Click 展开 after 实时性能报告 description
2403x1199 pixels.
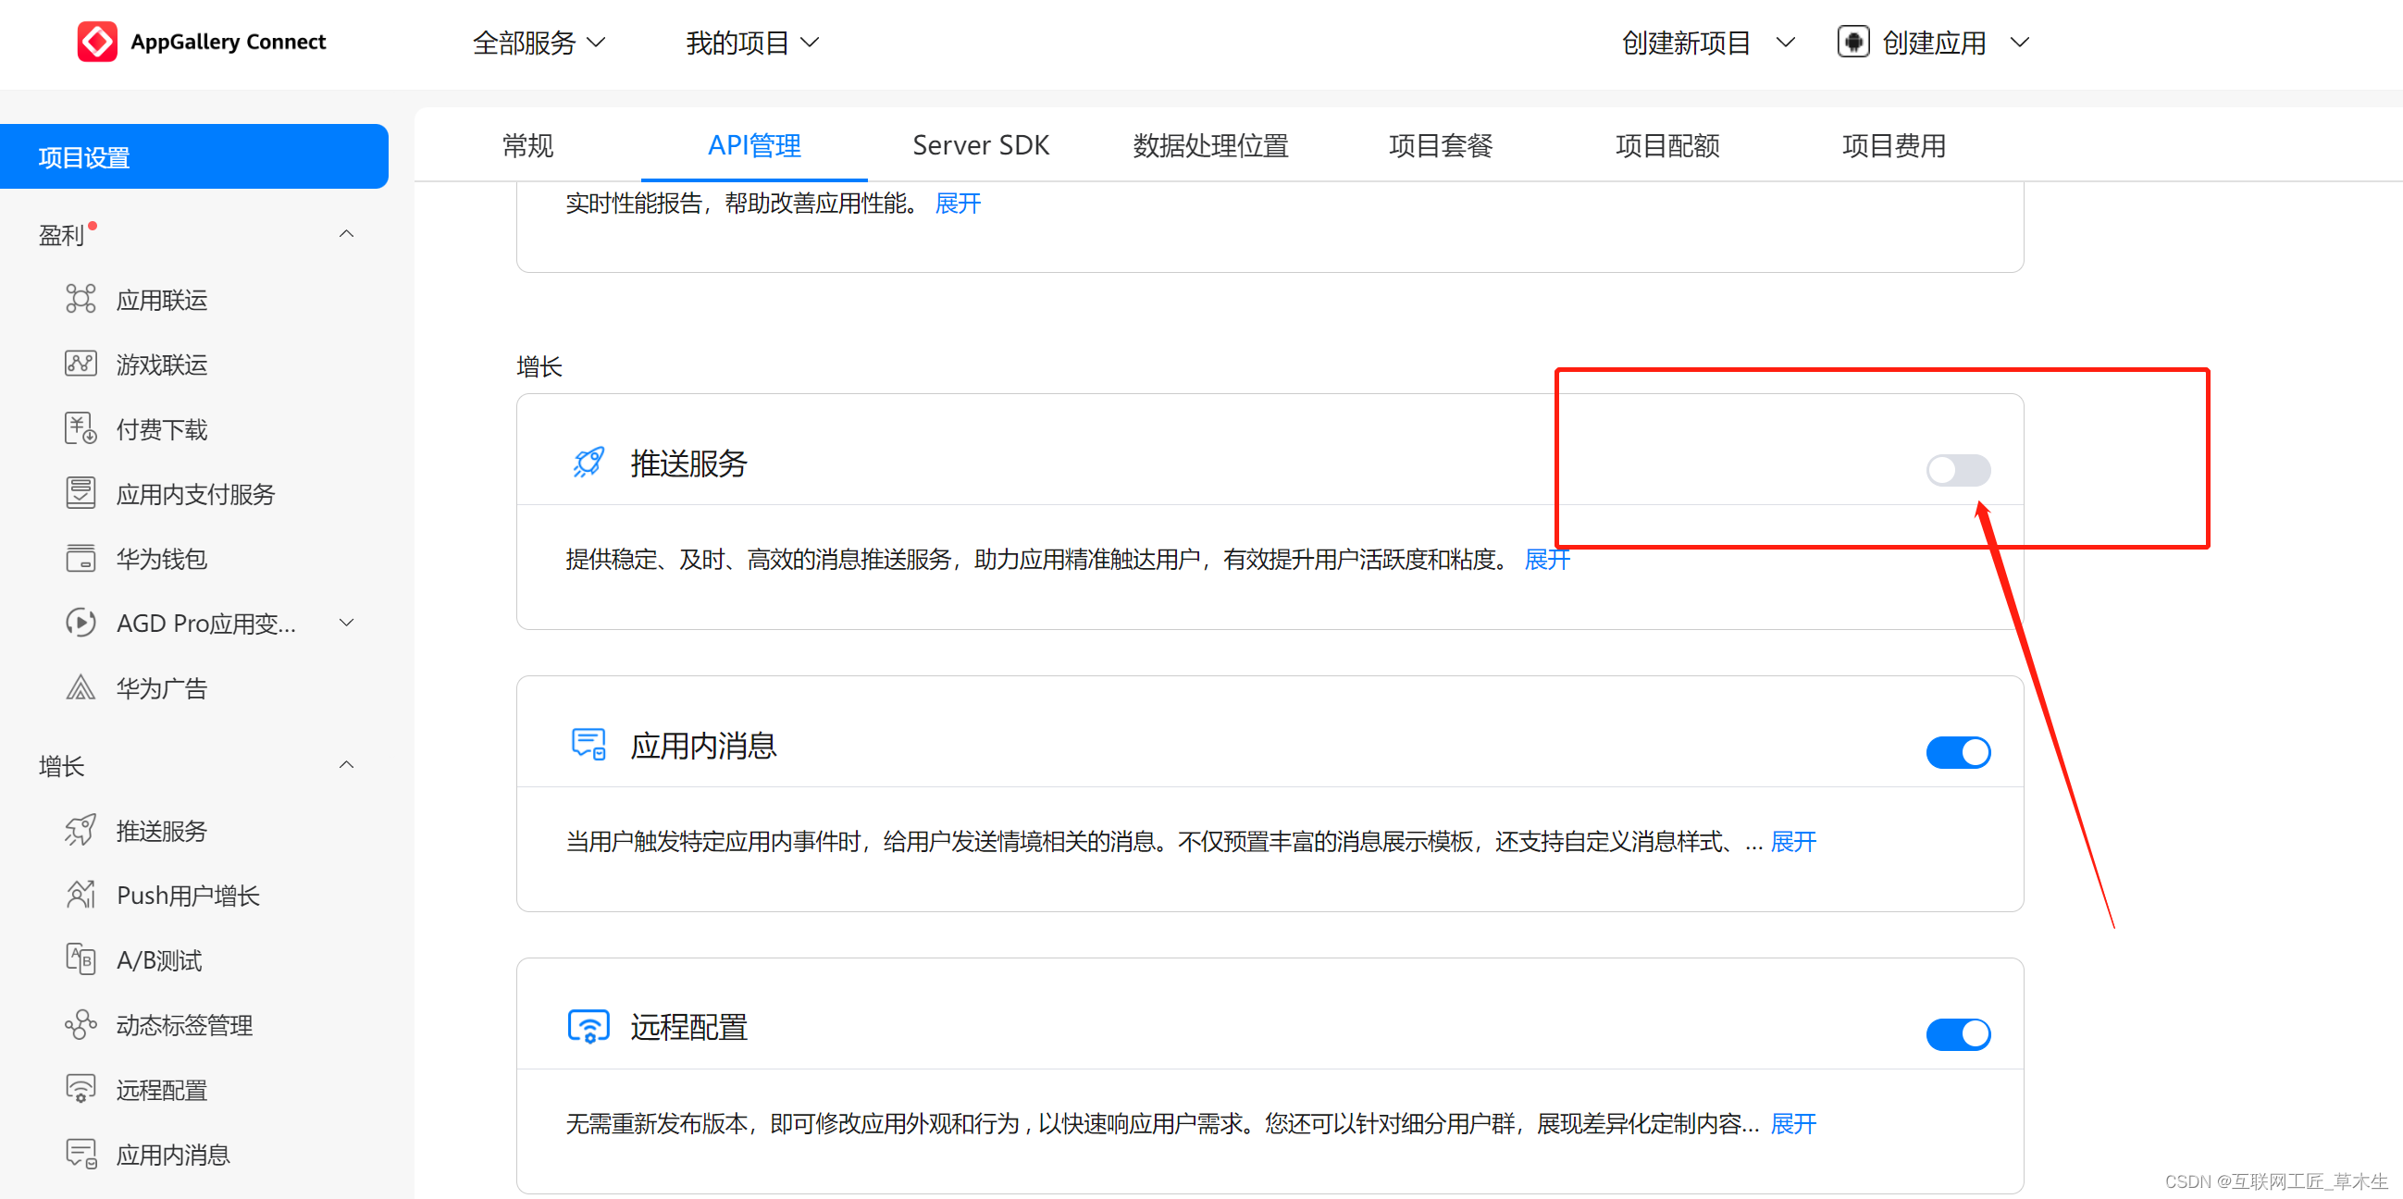click(958, 204)
